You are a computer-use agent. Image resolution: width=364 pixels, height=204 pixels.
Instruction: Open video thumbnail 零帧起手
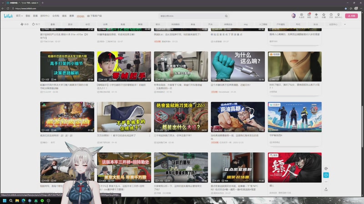pos(124,66)
